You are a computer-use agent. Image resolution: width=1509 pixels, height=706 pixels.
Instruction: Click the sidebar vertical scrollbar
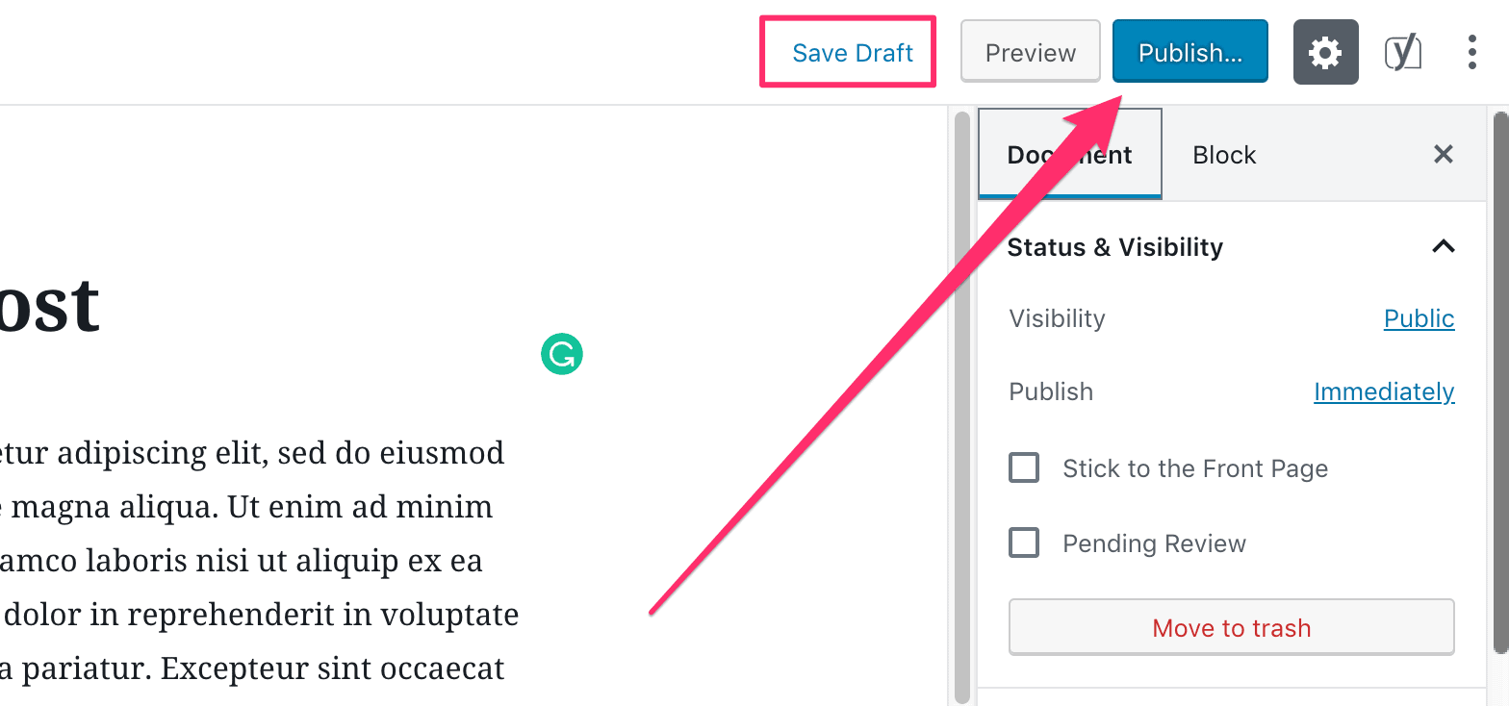pyautogui.click(x=1500, y=385)
